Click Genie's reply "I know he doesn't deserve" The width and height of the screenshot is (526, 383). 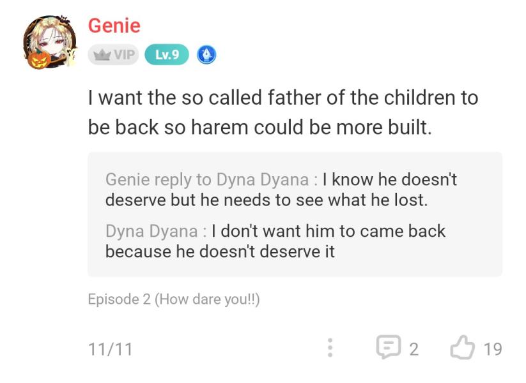coord(390,179)
